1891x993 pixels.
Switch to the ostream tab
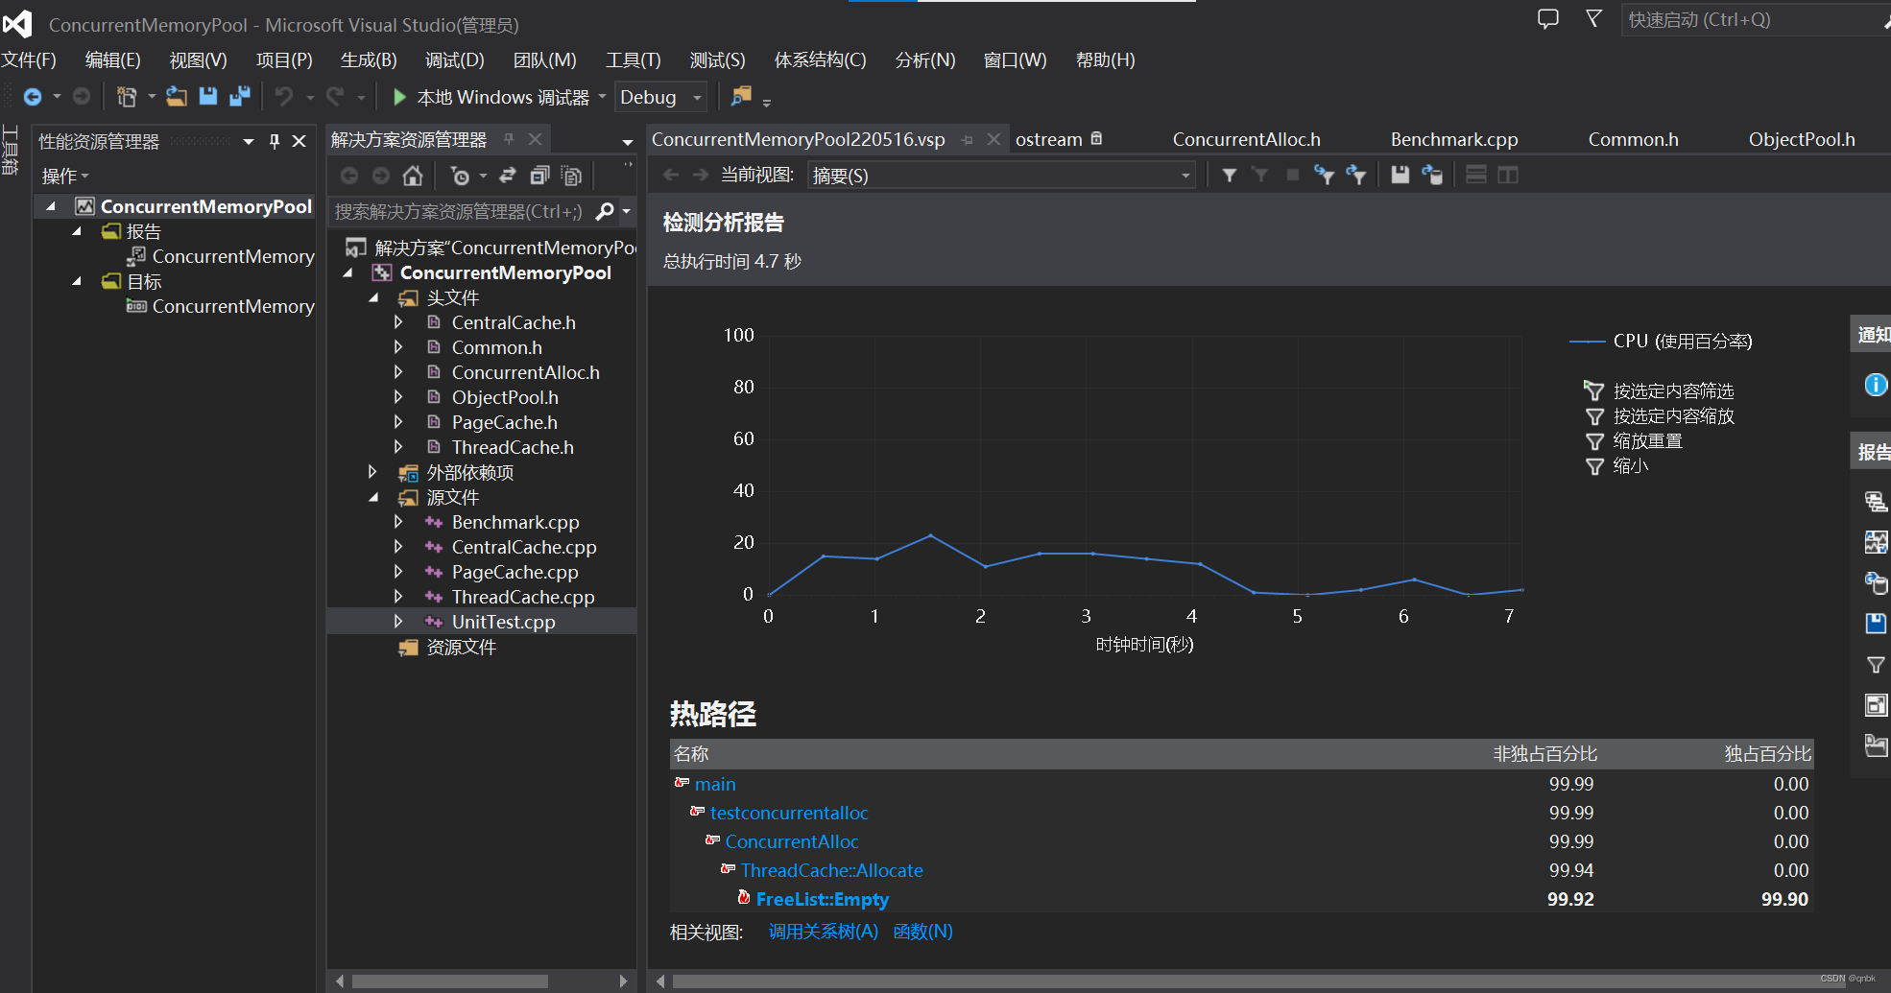click(x=1048, y=139)
